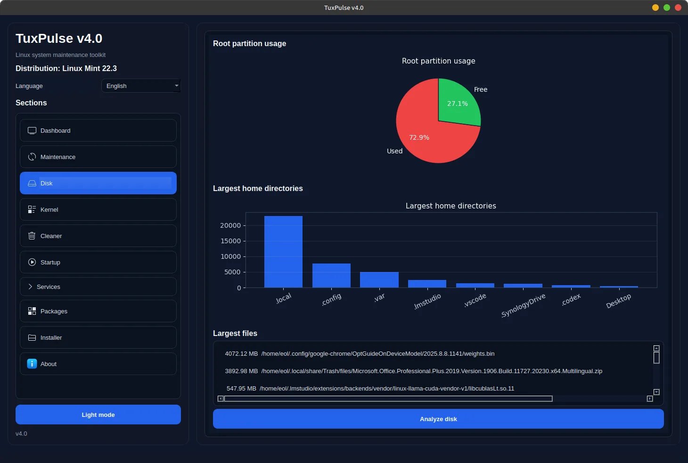Click the Maintenance refresh icon
Screen dimensions: 688x463
[32, 157]
